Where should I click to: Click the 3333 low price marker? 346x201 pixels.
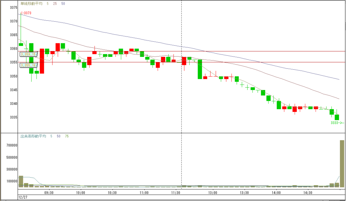coord(337,123)
